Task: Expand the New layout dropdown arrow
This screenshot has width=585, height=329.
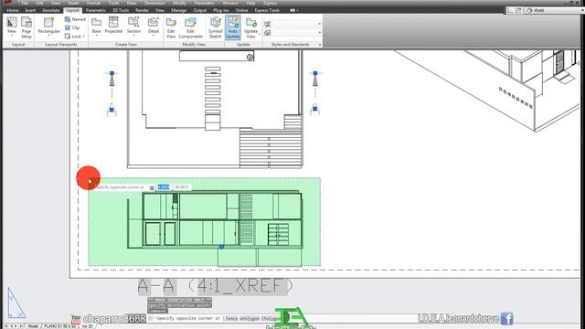Action: coord(12,36)
